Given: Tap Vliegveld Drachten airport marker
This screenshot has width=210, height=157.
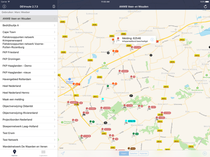Looking at the screenshot, I should point(70,79).
